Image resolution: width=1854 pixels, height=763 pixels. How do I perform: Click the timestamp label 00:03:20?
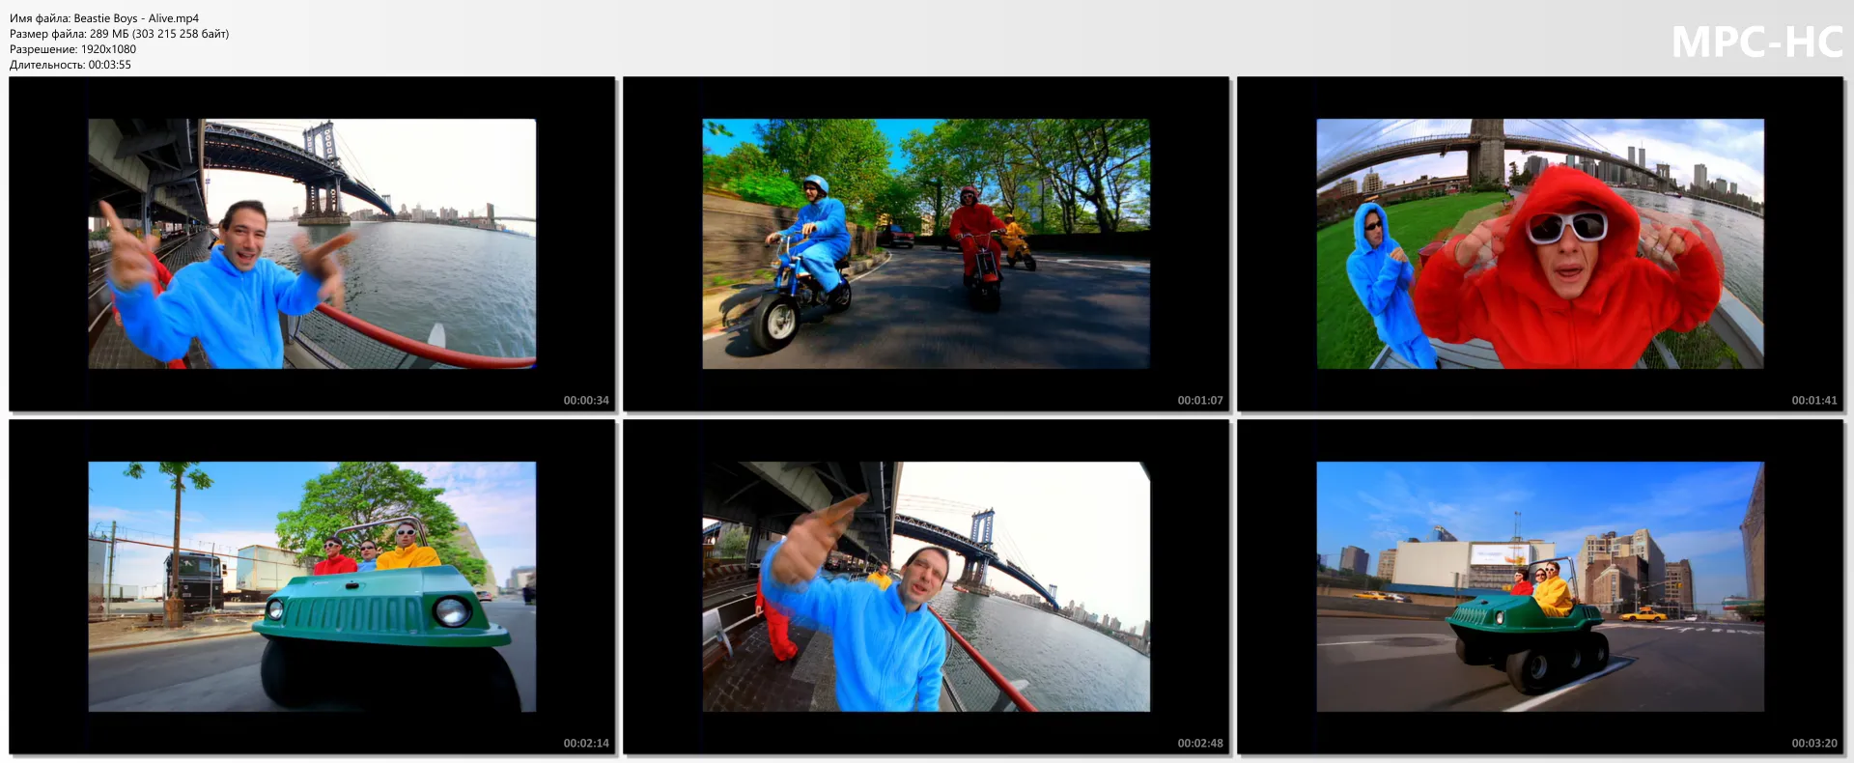coord(1814,743)
